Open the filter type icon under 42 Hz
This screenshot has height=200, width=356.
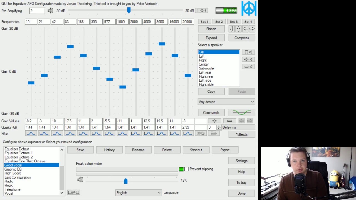coord(57,134)
